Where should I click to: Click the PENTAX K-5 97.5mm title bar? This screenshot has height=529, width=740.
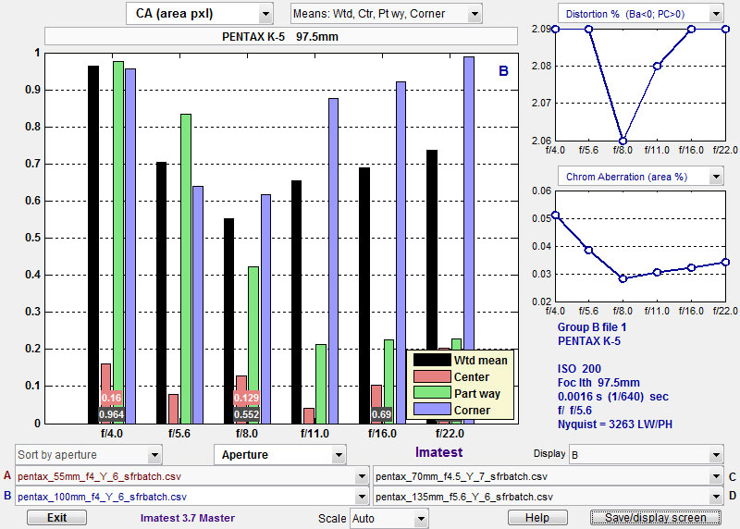point(281,36)
